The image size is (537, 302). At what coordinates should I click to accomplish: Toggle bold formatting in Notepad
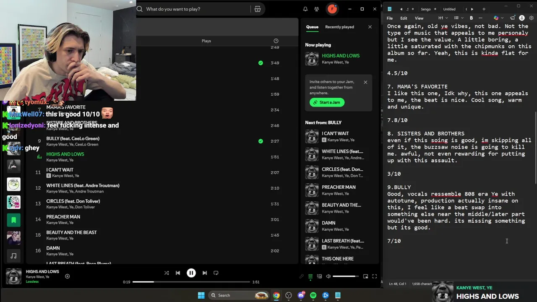pos(471,18)
